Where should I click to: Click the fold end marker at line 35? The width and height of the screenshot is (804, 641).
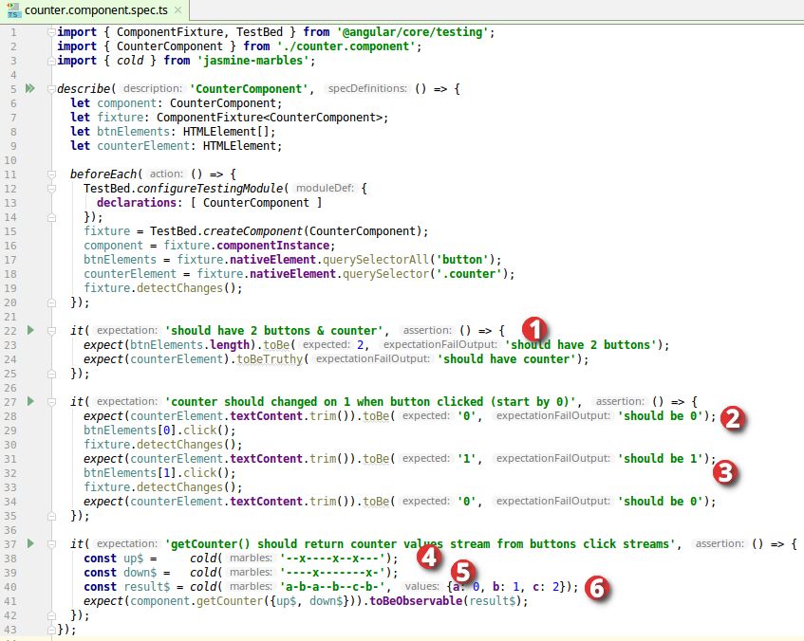pos(51,516)
